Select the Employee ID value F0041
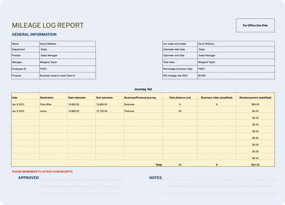The width and height of the screenshot is (285, 205). coord(67,69)
